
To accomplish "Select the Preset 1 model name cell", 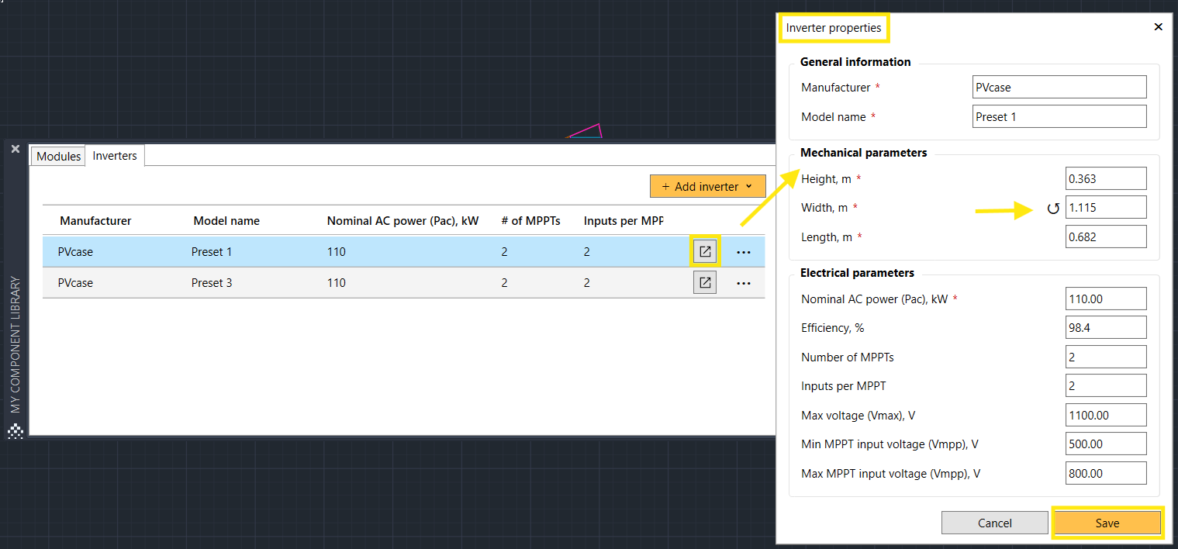I will [212, 252].
